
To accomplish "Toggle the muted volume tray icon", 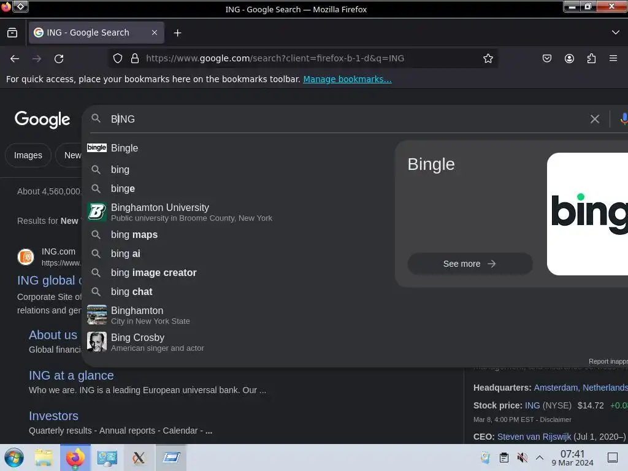I will coord(522,458).
